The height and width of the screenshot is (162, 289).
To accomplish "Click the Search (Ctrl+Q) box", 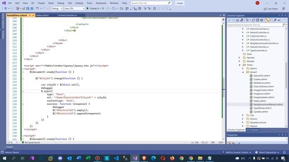I will pyautogui.click(x=151, y=3).
